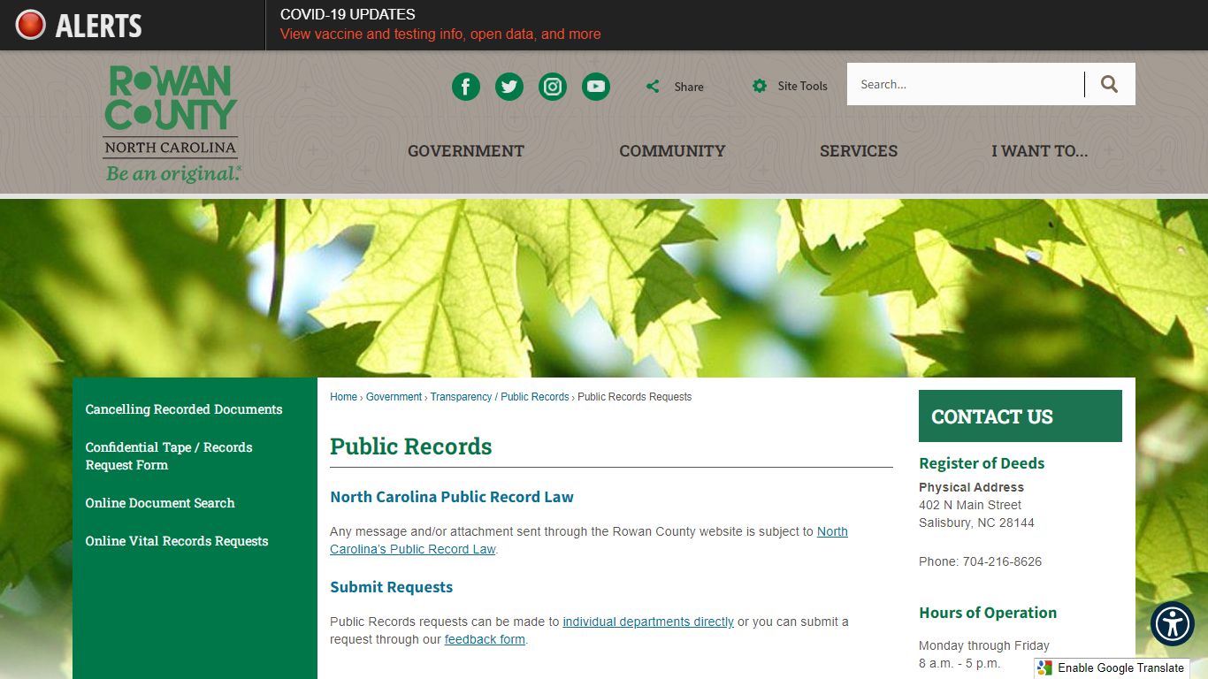The height and width of the screenshot is (679, 1208).
Task: Click the CONTACT US header
Action: click(1021, 416)
